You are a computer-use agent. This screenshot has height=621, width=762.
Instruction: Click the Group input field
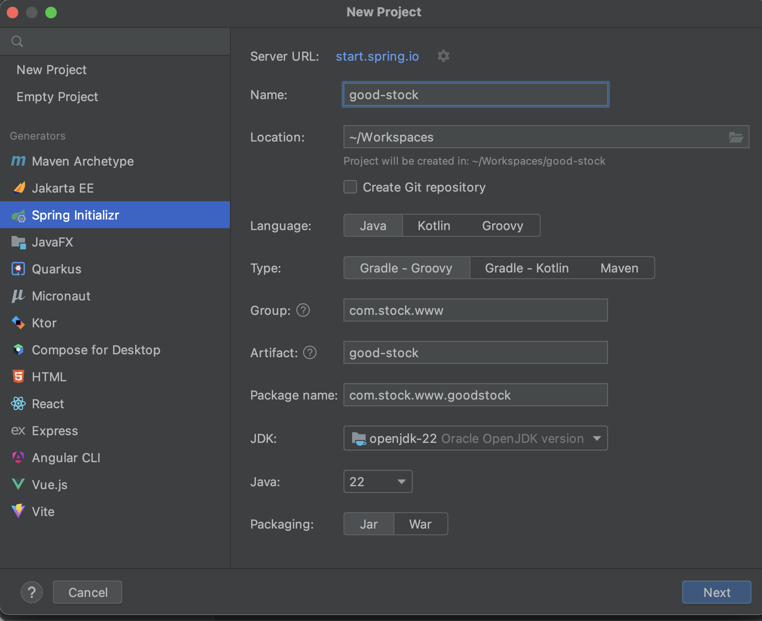pyautogui.click(x=476, y=310)
